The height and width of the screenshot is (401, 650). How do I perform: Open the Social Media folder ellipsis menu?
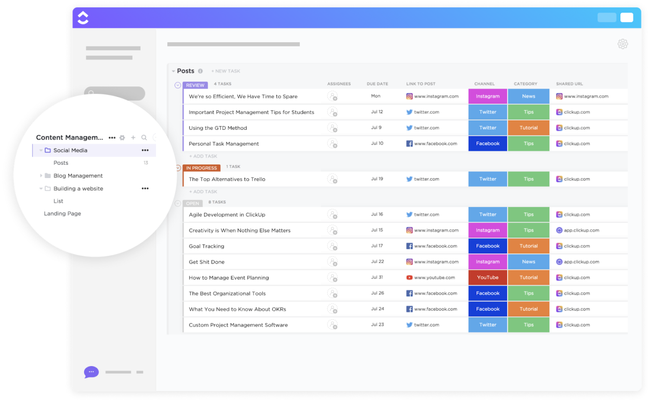(x=145, y=150)
